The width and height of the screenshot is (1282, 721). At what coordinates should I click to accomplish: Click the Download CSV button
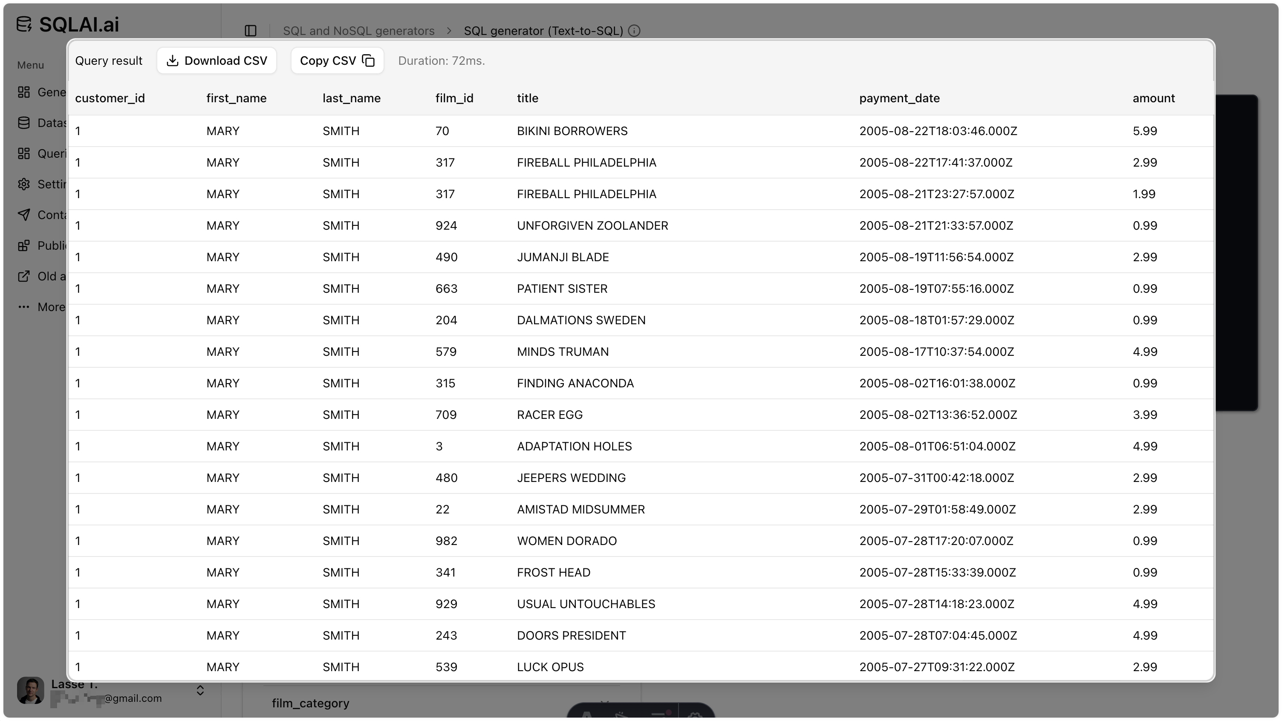(217, 60)
